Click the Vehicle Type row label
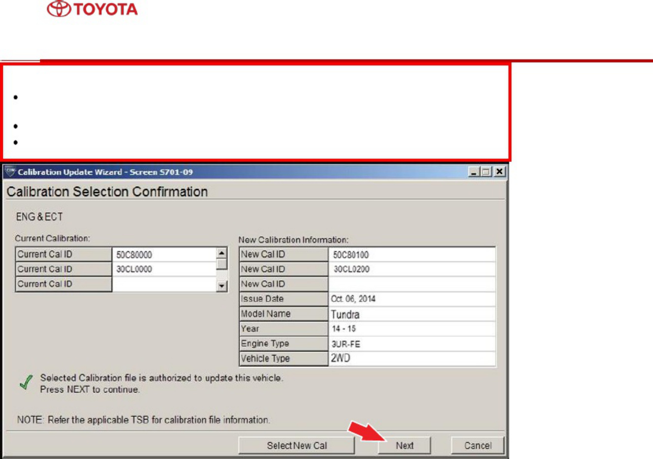Viewport: 653px width, 459px height. click(284, 359)
